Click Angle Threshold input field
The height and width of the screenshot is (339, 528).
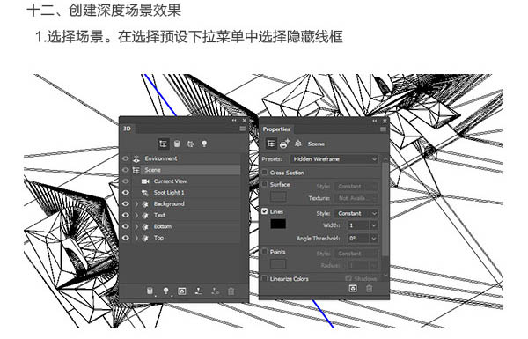pos(358,239)
